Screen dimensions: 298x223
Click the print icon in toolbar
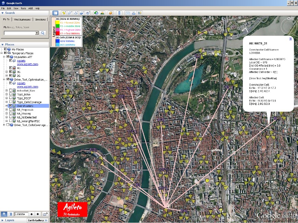coord(134,13)
